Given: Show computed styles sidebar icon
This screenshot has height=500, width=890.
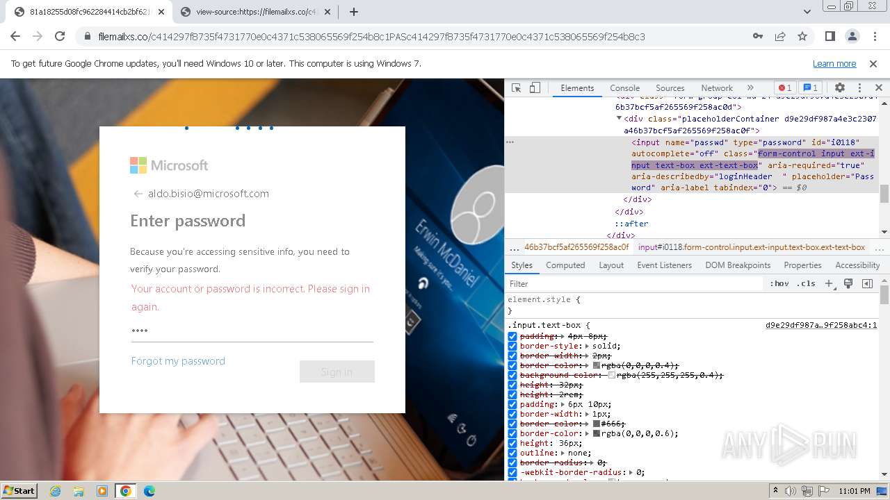Looking at the screenshot, I should 867,283.
